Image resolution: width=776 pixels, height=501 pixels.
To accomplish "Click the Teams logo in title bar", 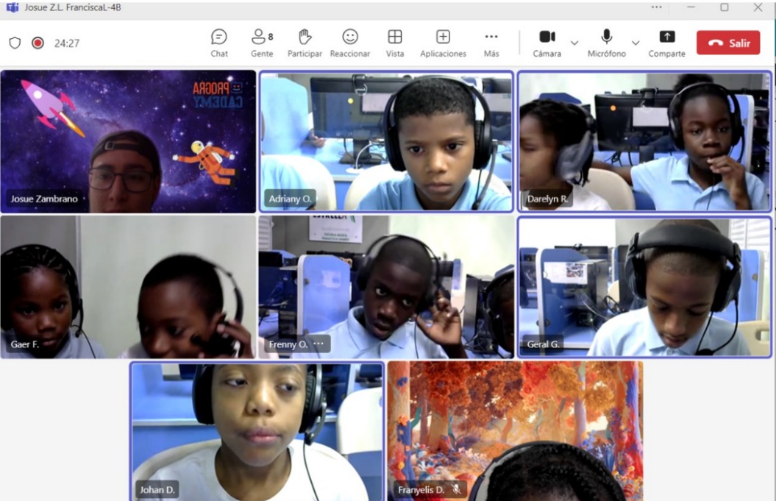I will click(x=12, y=7).
